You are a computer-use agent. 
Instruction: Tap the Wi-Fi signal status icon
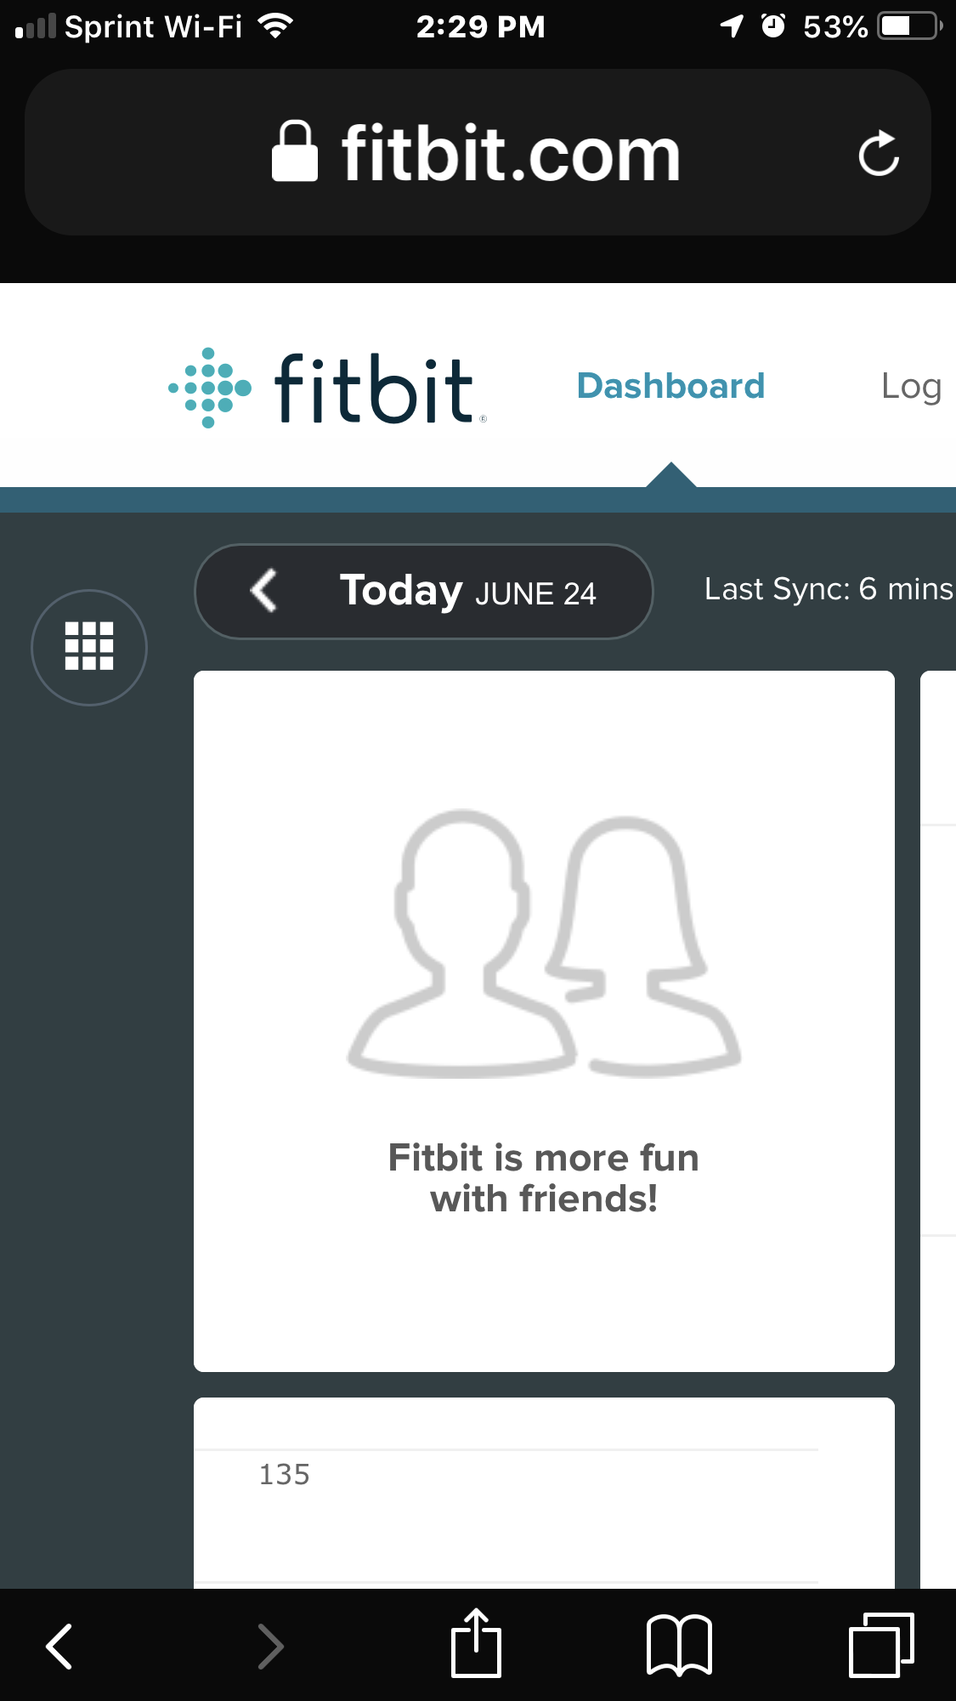(274, 26)
